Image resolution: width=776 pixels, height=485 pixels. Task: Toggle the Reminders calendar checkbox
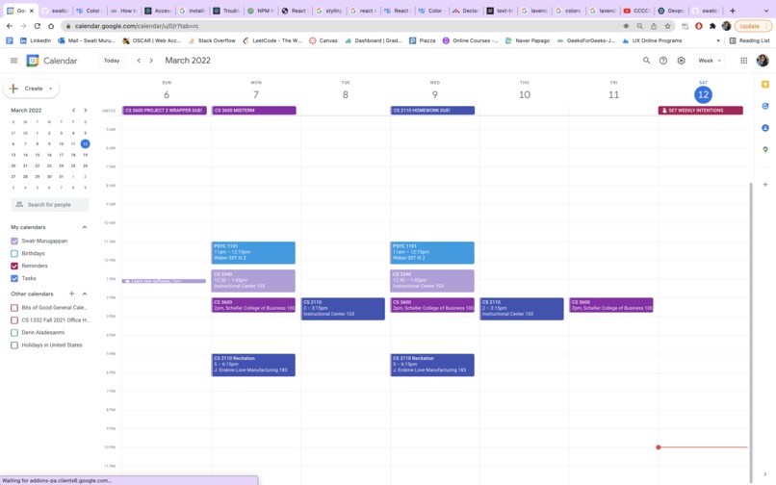[x=14, y=266]
